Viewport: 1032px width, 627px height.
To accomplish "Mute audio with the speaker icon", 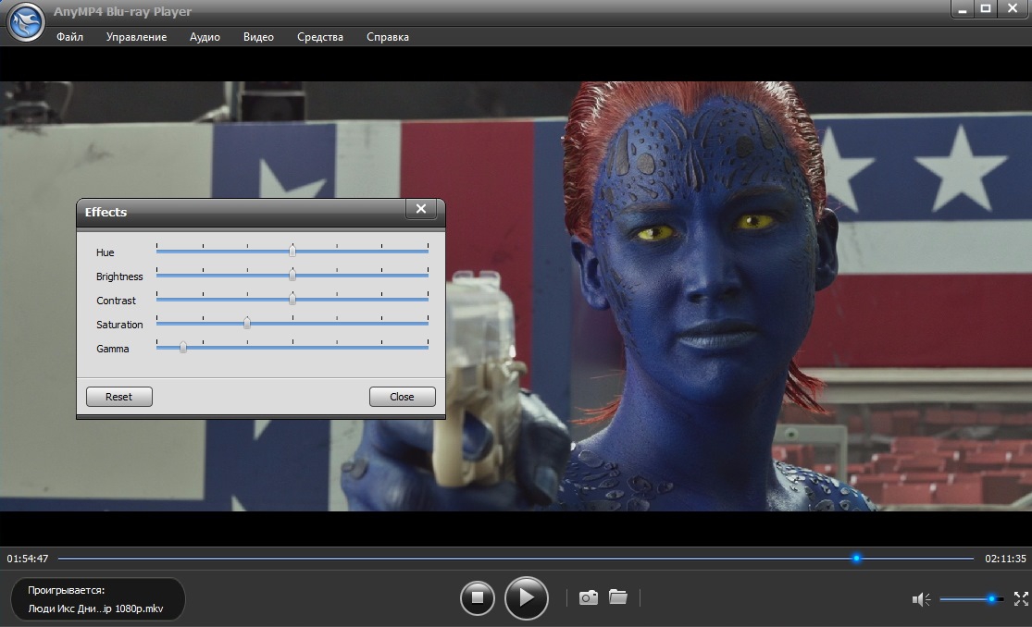I will pos(921,599).
